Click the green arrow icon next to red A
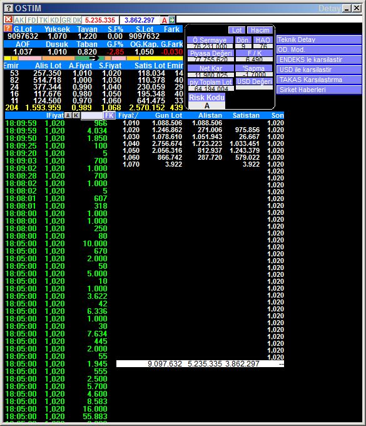This screenshot has height=426, width=366. point(172,19)
